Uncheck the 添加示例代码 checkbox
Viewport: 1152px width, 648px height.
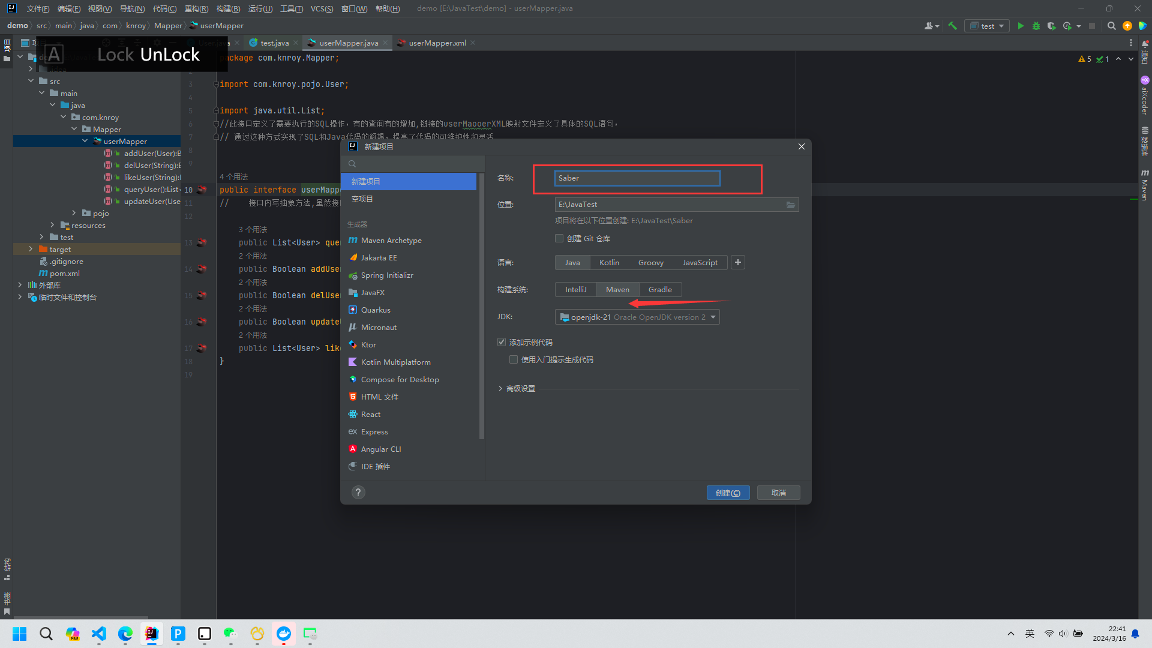click(502, 342)
